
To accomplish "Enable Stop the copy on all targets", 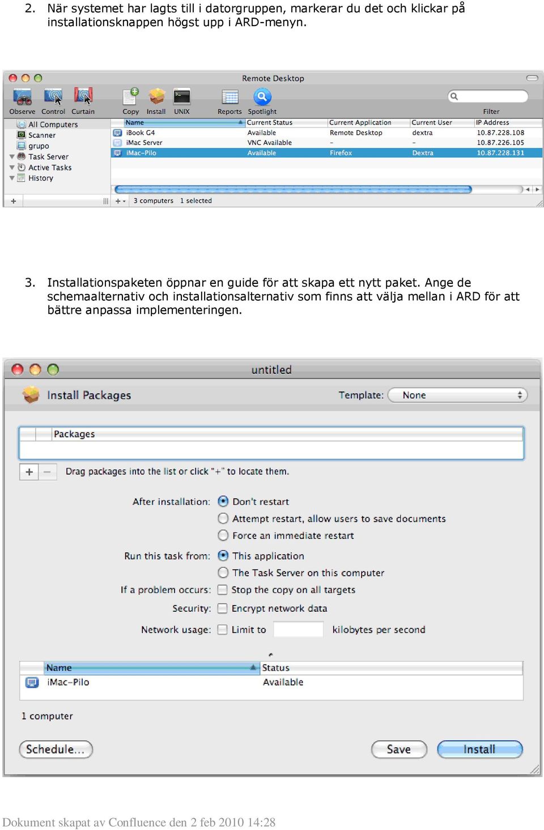I will pos(223,590).
